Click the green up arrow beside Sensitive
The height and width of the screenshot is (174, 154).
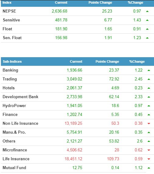(147, 20)
